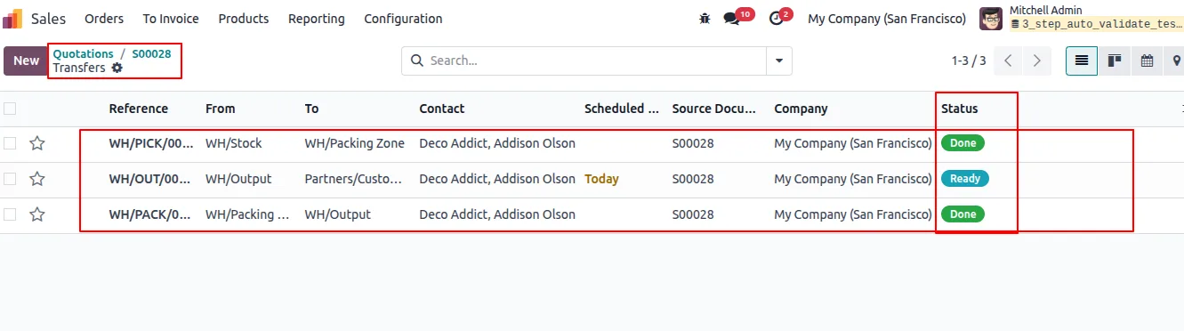Image resolution: width=1184 pixels, height=331 pixels.
Task: Sort by Reference column header
Action: 139,109
